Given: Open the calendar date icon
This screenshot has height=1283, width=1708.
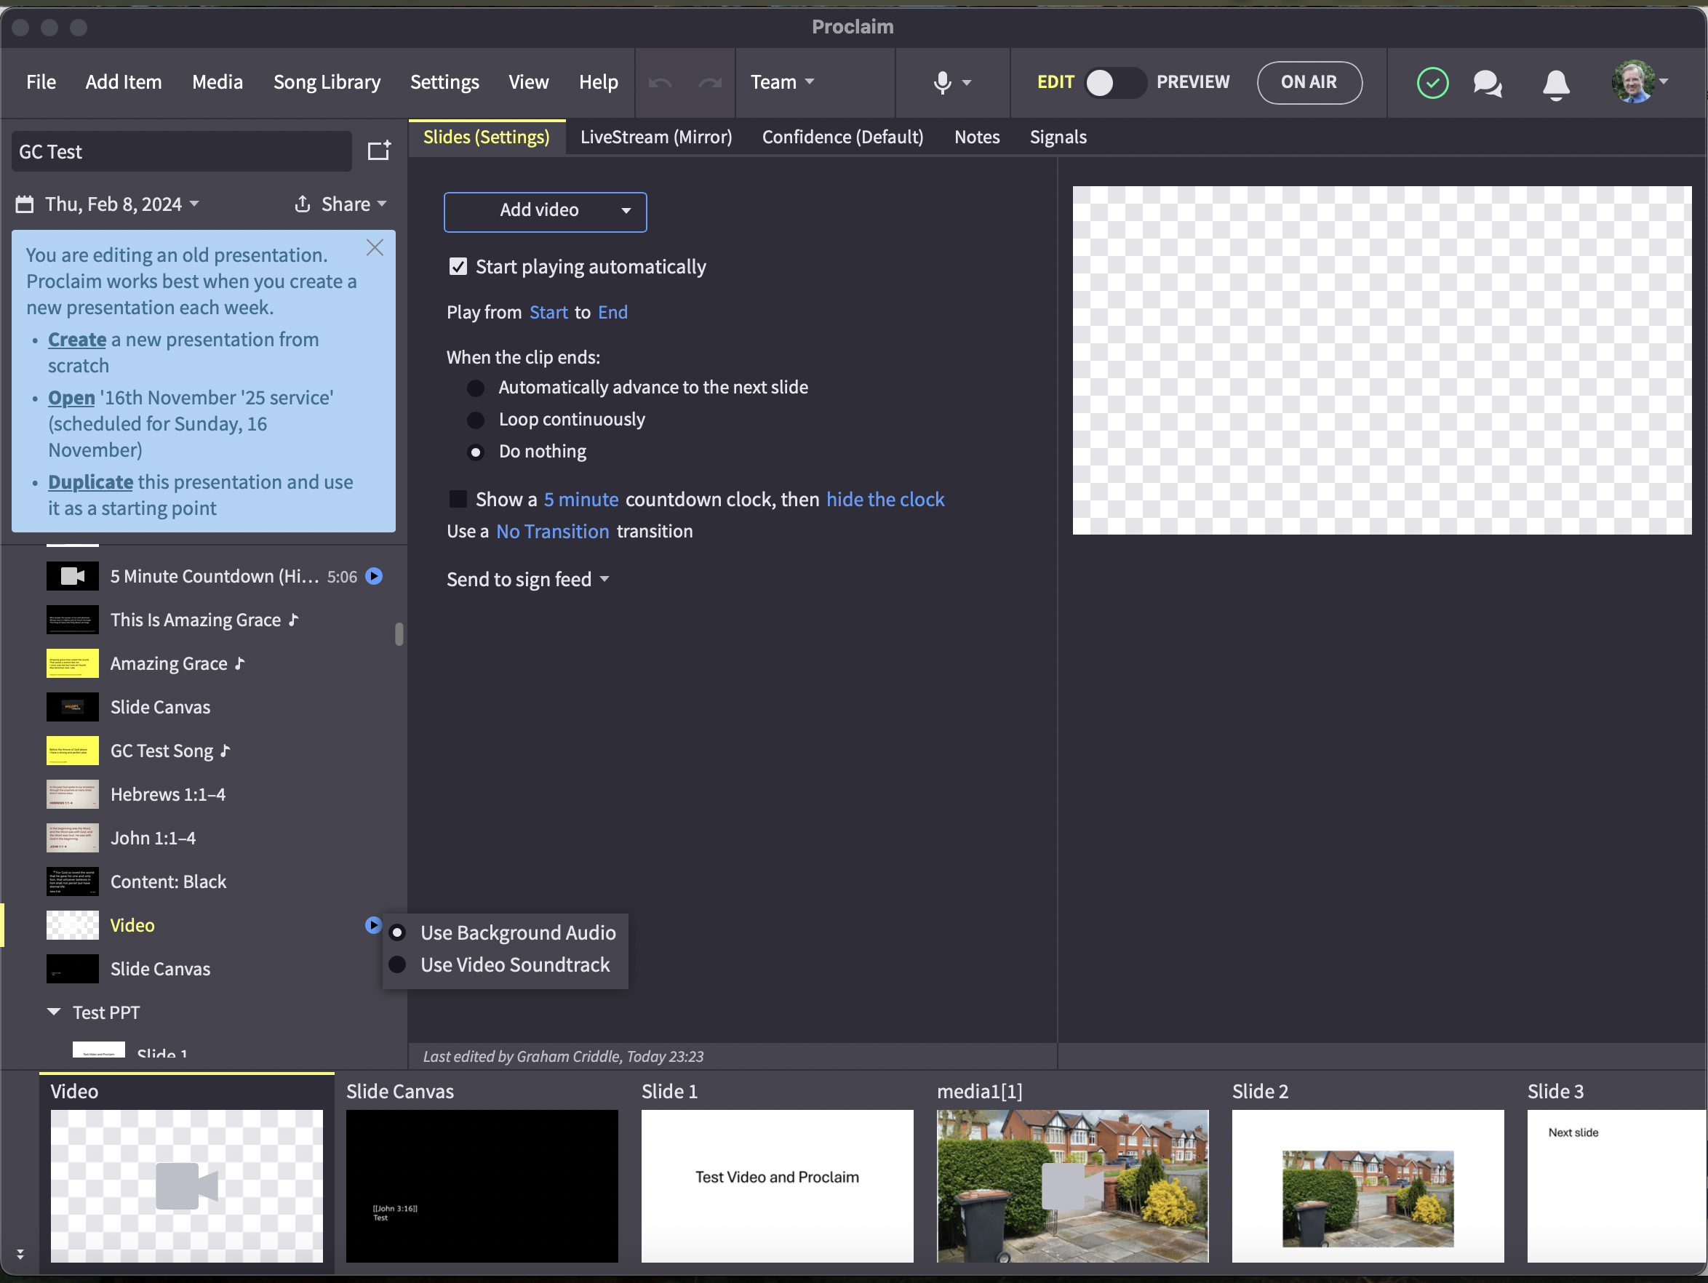Looking at the screenshot, I should [25, 204].
